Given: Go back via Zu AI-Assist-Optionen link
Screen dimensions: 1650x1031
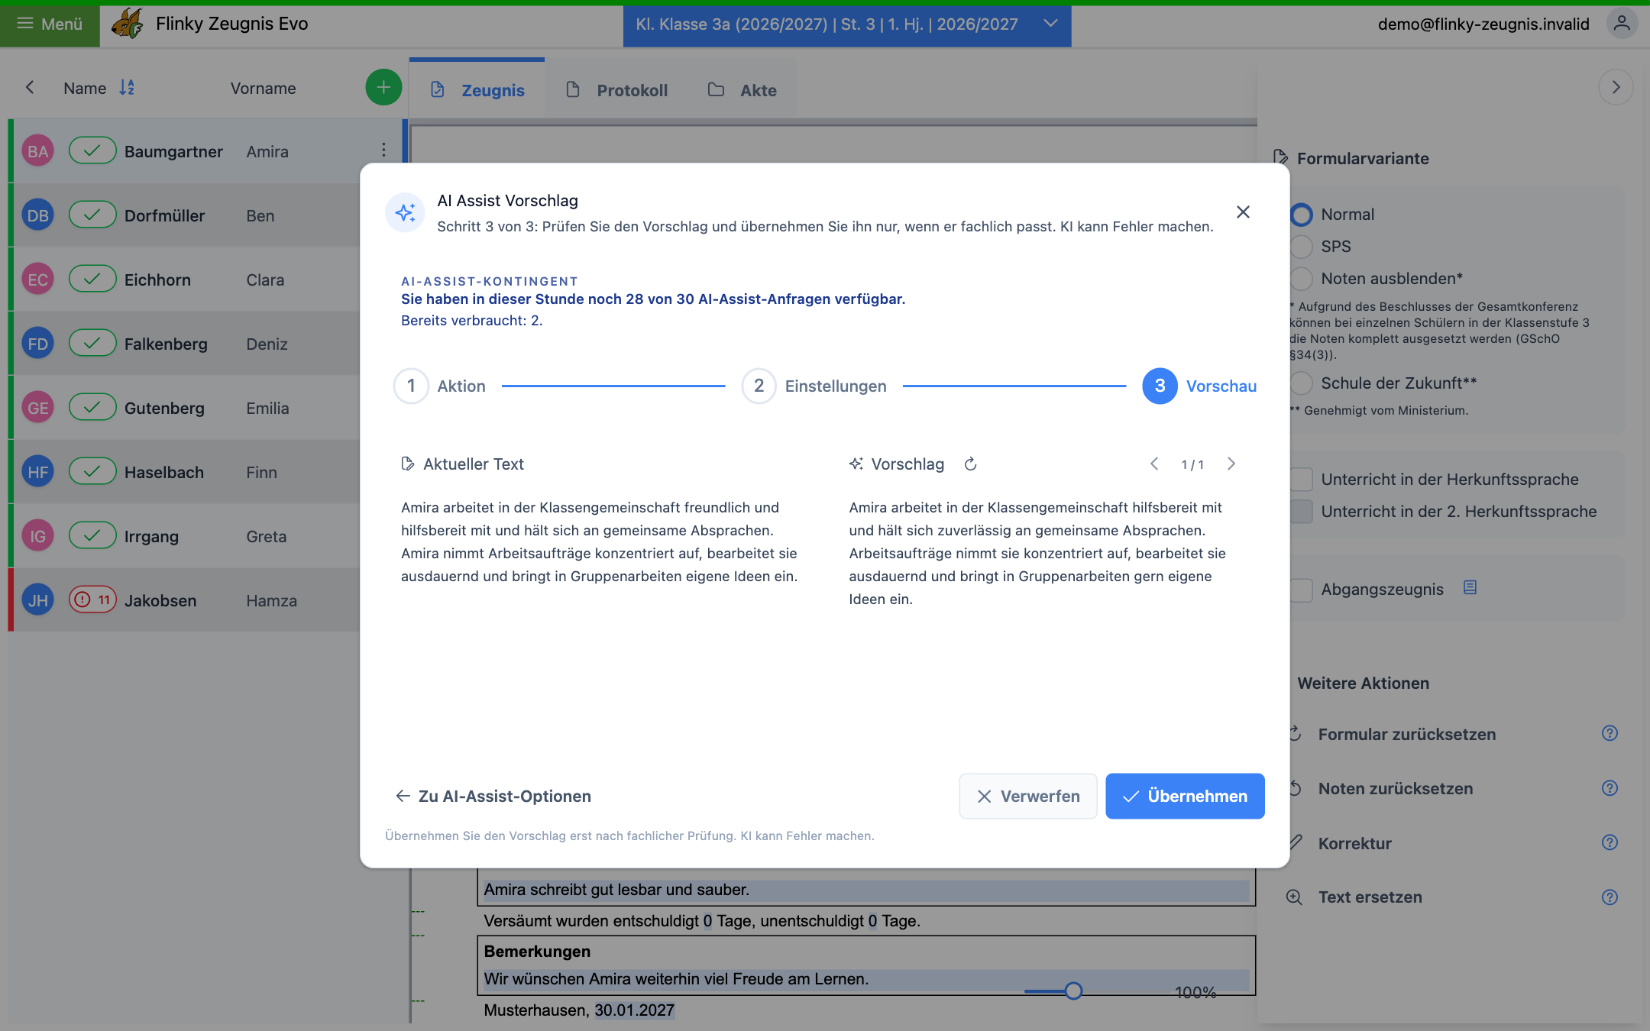Looking at the screenshot, I should pos(493,796).
